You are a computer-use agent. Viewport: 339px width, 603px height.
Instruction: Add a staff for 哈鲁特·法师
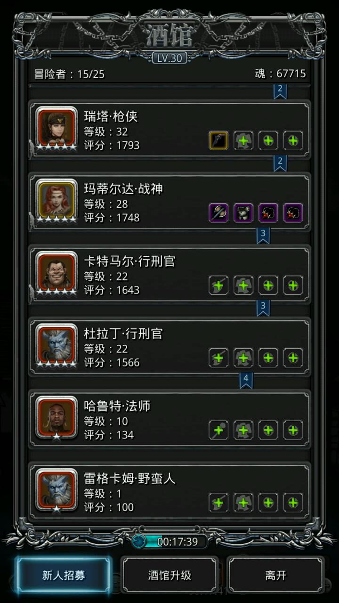tap(218, 430)
